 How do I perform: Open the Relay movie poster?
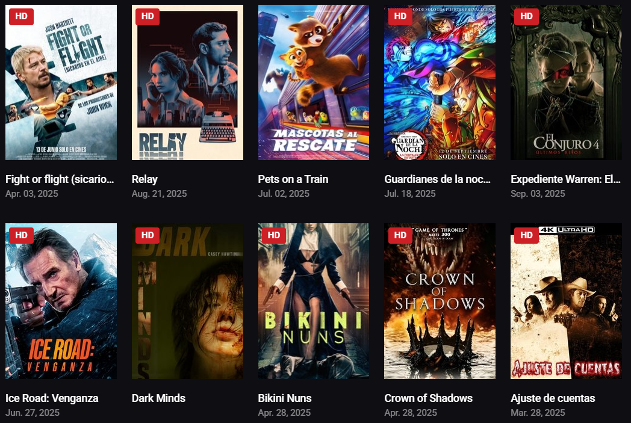187,82
